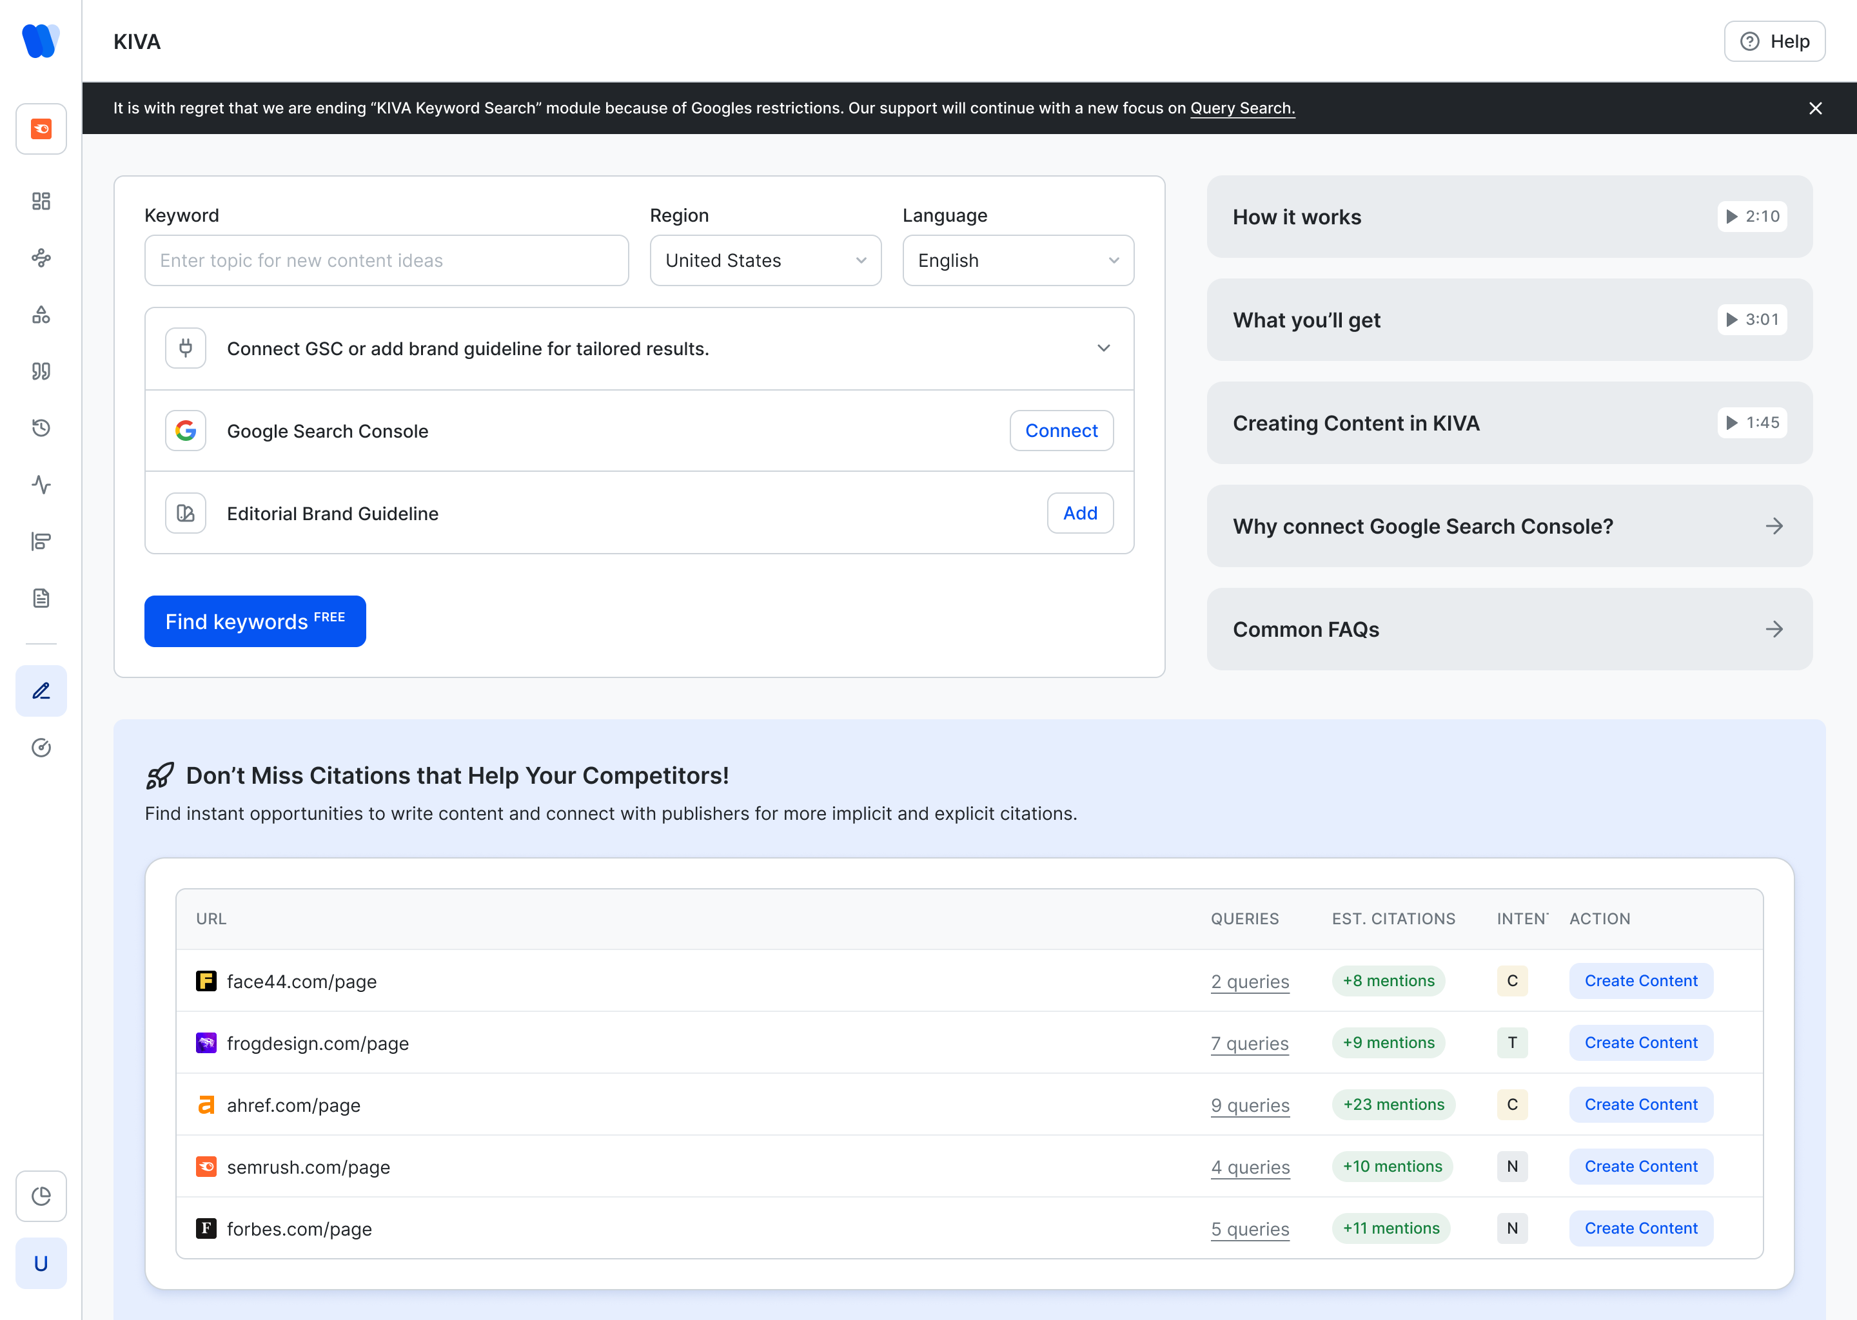Viewport: 1857px width, 1320px height.
Task: Click the forbes.com favicon
Action: 206,1228
